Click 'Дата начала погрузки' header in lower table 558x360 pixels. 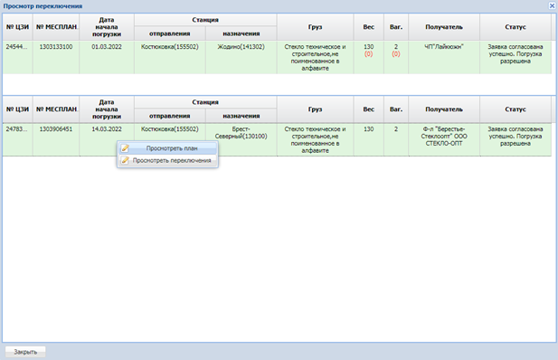107,109
